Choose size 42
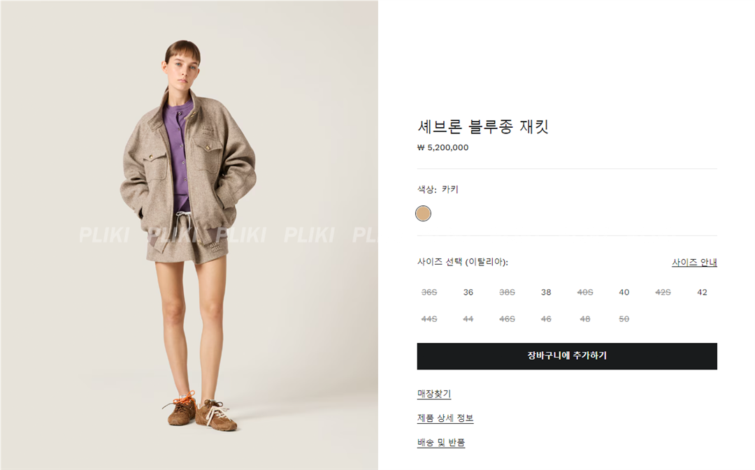The width and height of the screenshot is (755, 470). (x=702, y=292)
